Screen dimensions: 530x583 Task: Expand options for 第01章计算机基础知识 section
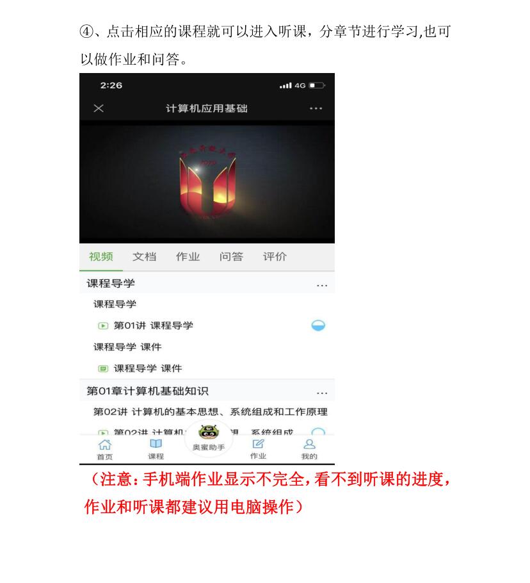321,393
